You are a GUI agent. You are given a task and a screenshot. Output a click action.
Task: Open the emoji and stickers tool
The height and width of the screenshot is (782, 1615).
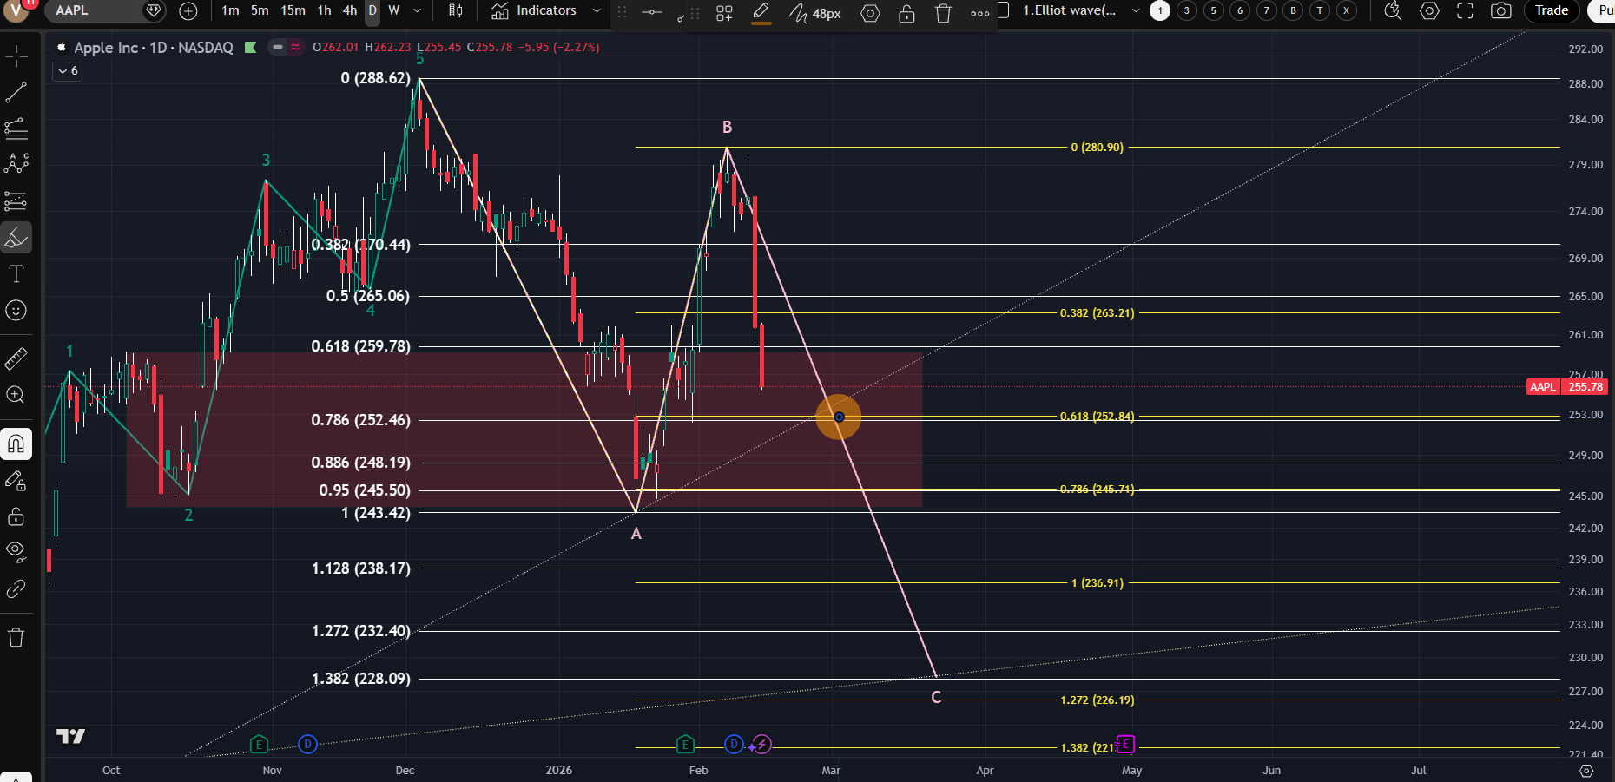pos(16,311)
